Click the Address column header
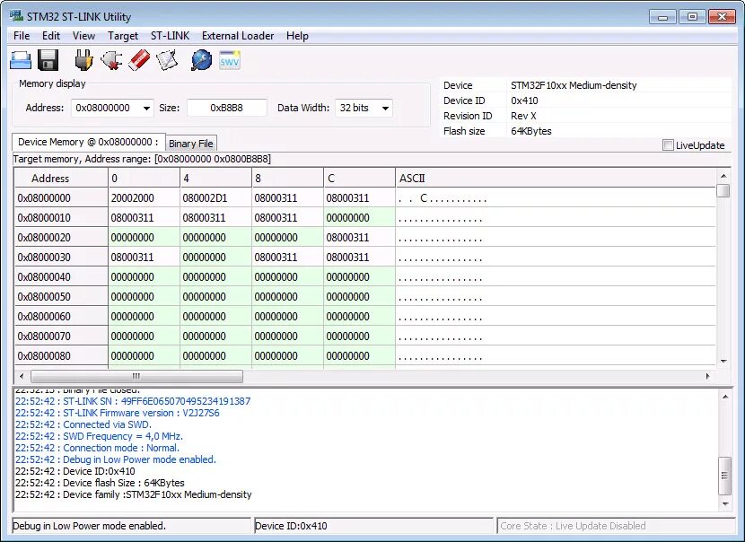The width and height of the screenshot is (745, 542). click(61, 179)
